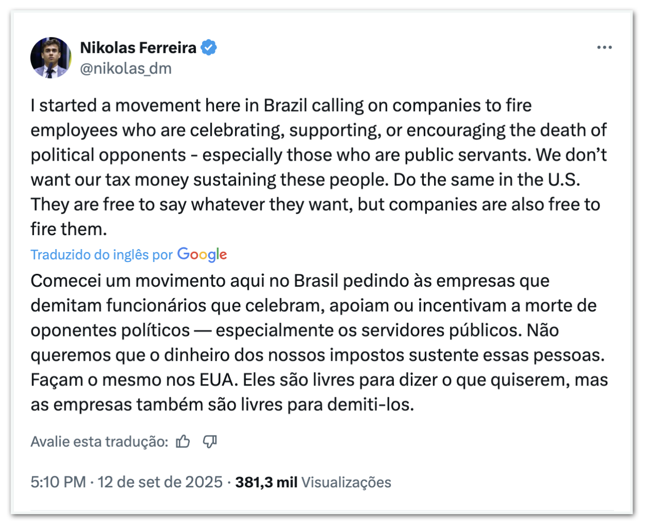Viewport: 648px width, 526px height.
Task: Rate the translation with thumbs down
Action: click(x=210, y=442)
